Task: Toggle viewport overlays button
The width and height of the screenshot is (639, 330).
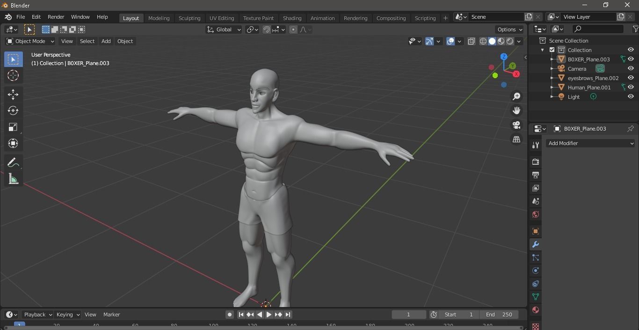Action: pos(450,41)
